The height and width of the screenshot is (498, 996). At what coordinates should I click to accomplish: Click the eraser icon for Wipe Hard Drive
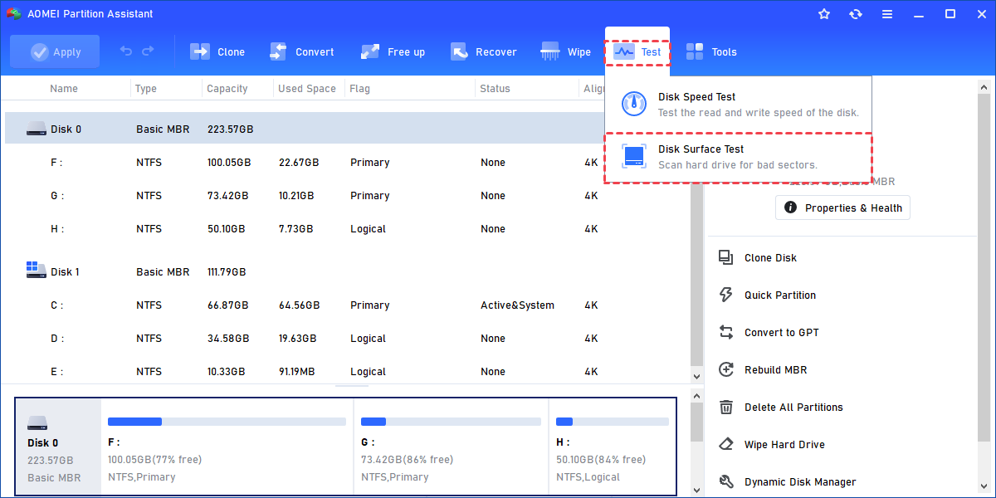[x=726, y=444]
